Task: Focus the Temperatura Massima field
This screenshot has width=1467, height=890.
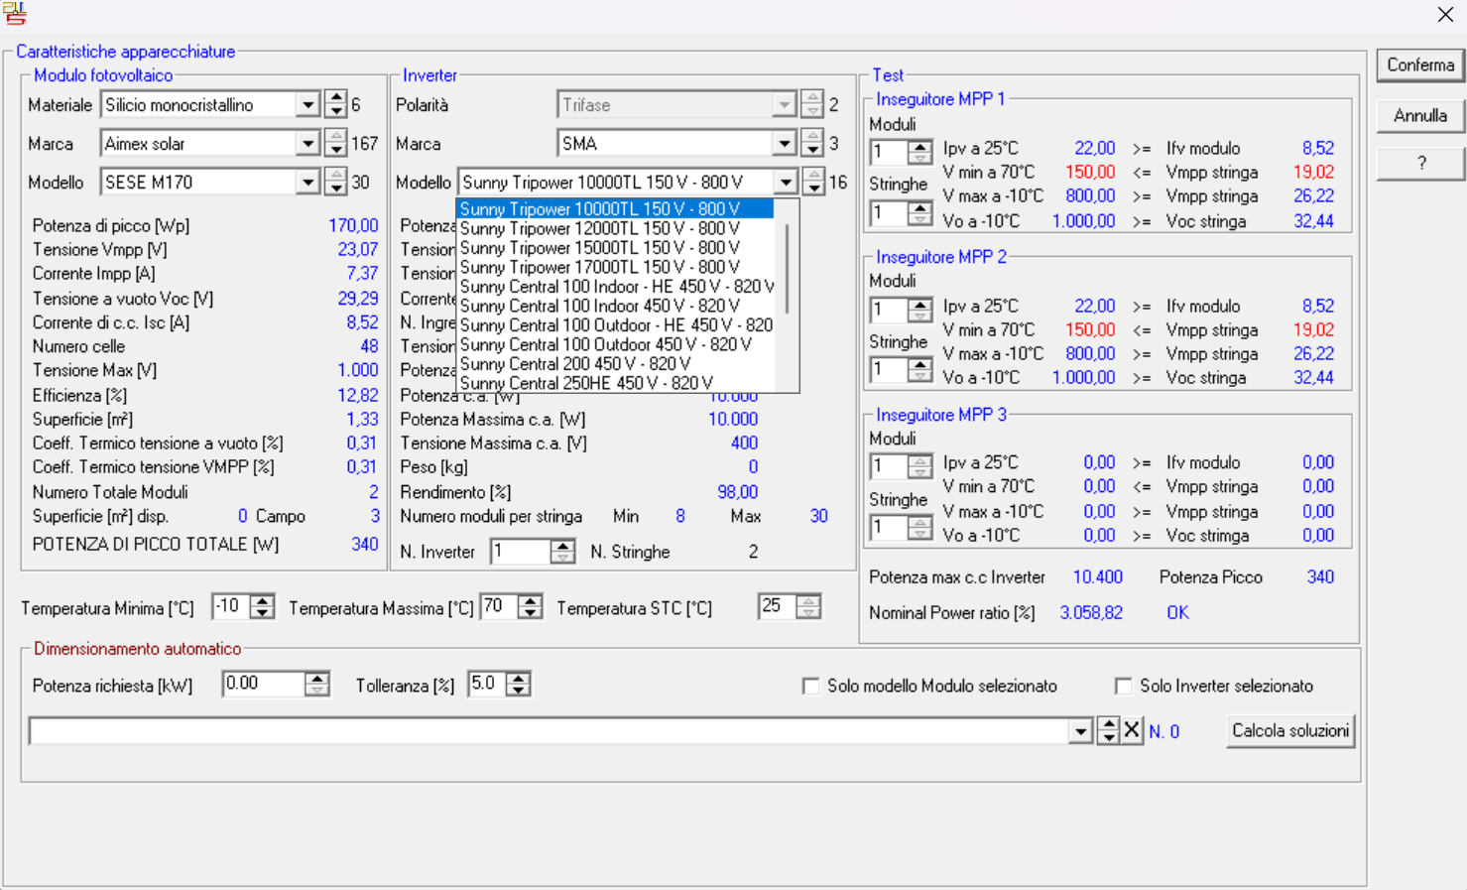Action: (x=500, y=607)
